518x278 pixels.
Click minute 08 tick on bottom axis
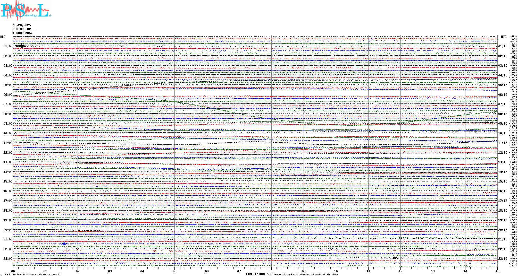[x=271, y=271]
